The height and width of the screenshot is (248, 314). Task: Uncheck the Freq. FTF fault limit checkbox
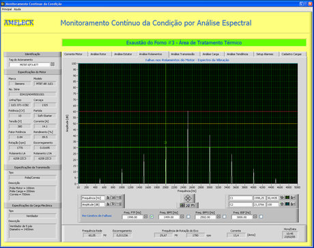click(x=152, y=217)
